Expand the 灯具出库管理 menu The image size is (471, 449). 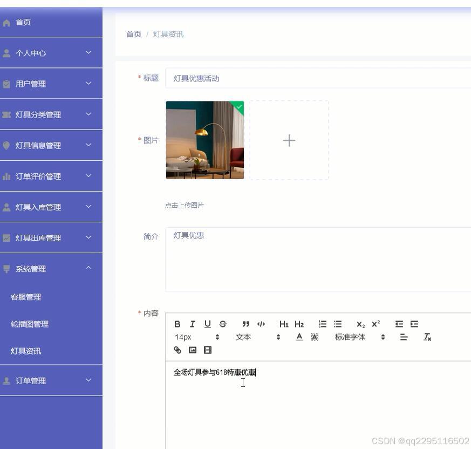click(x=51, y=238)
